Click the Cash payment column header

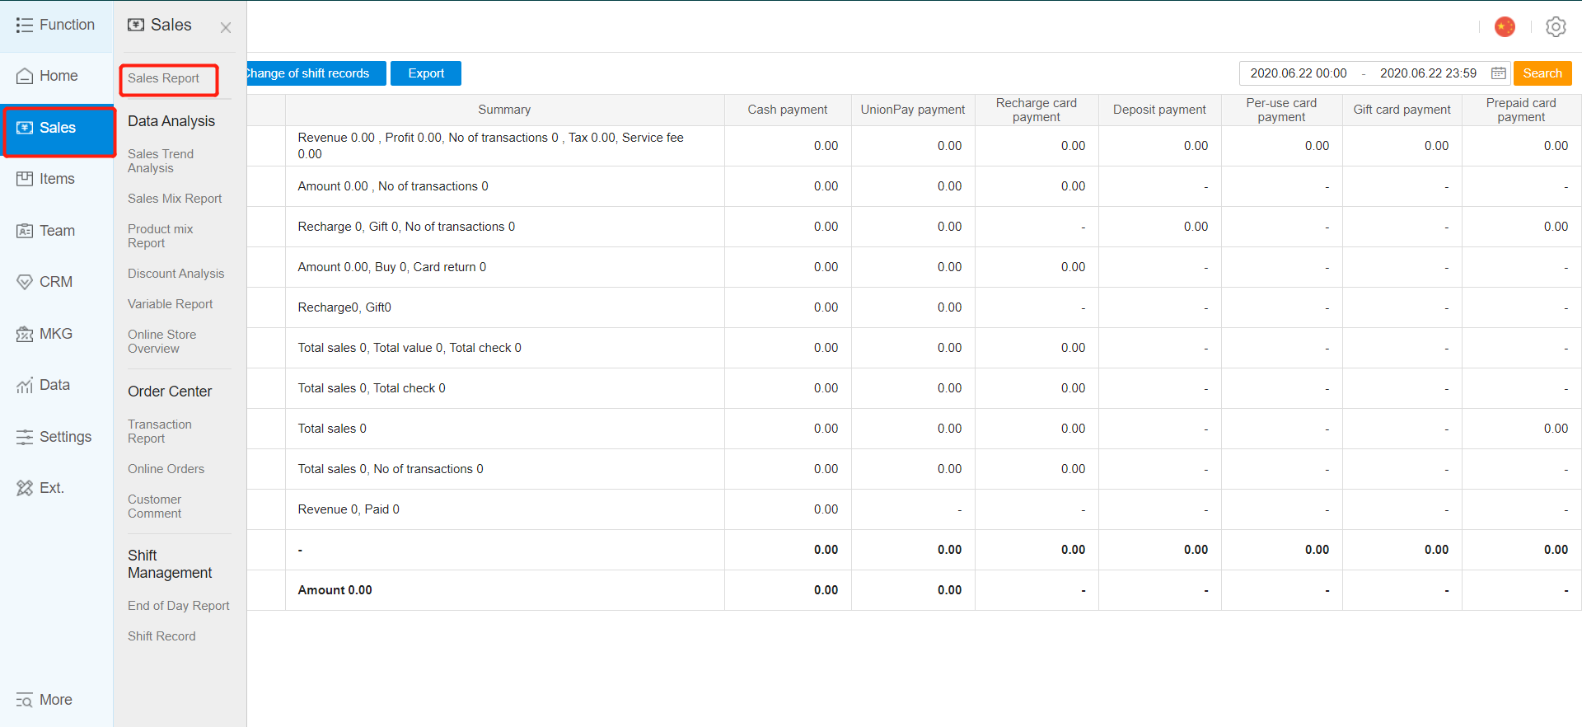pos(788,110)
